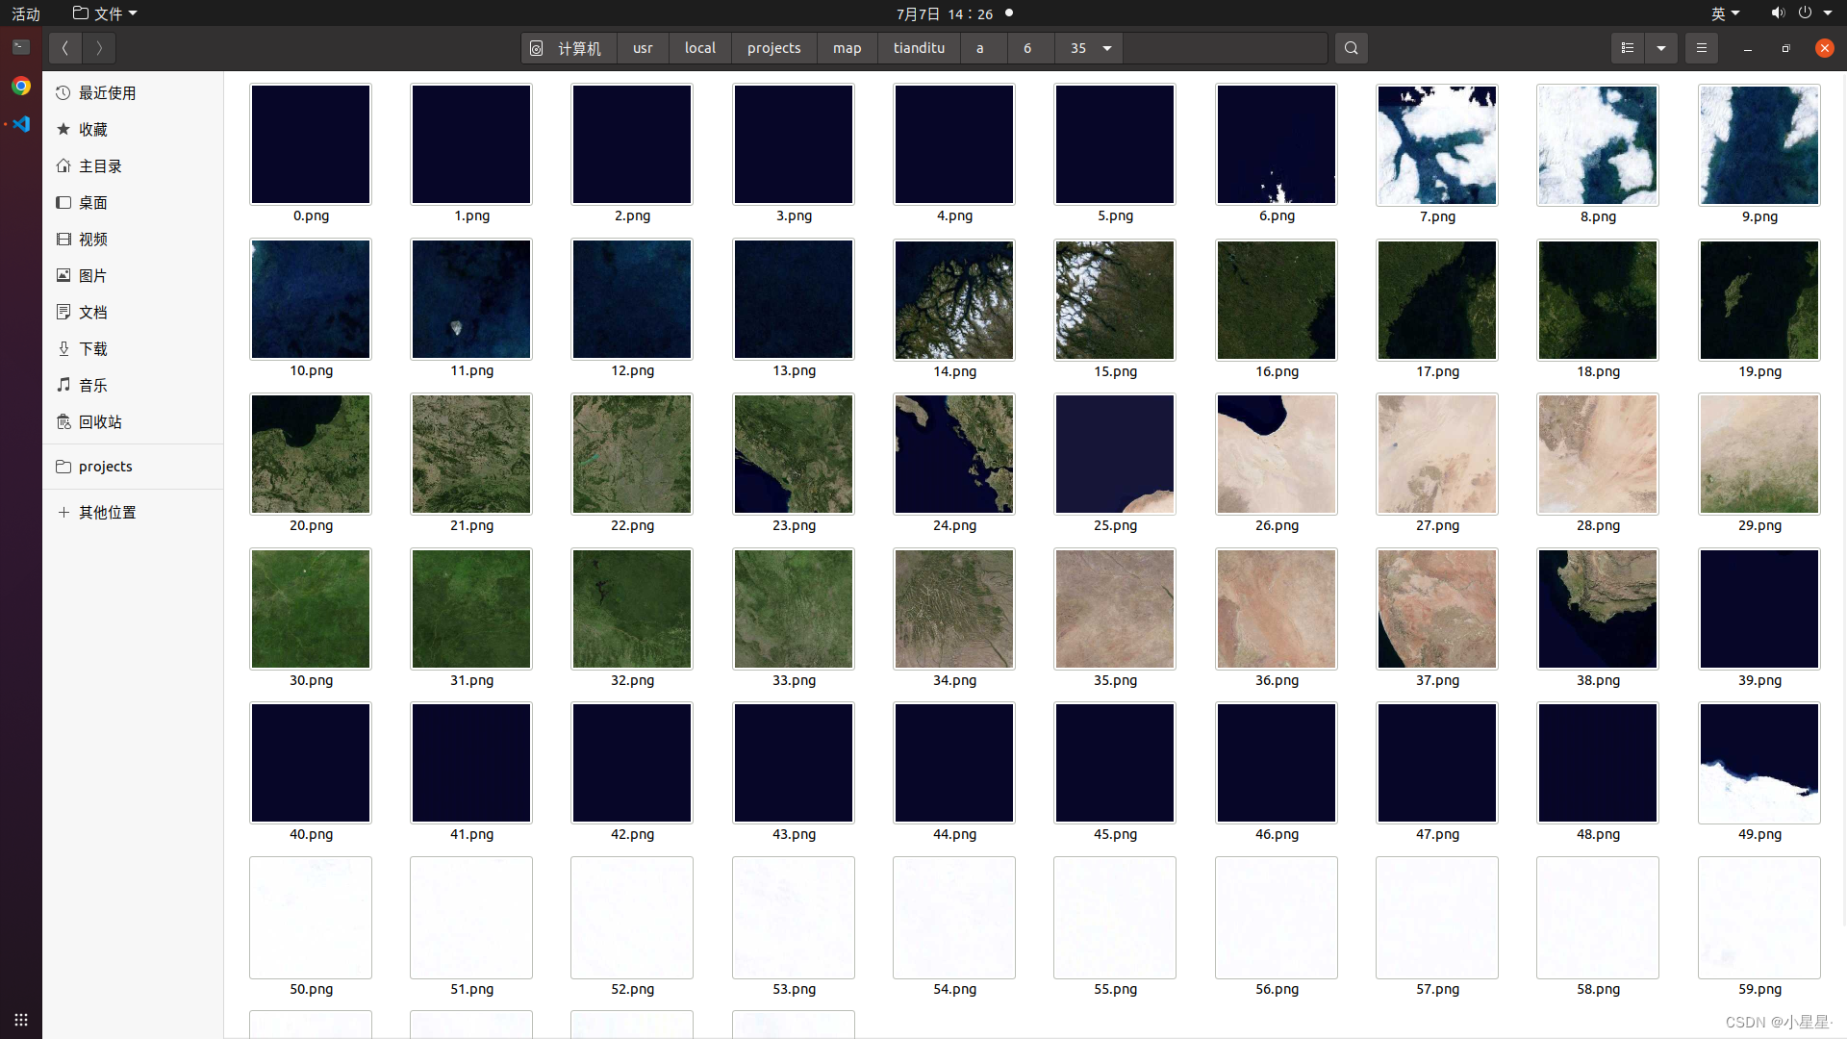Navigate to the 'usr' path segment

click(x=643, y=48)
